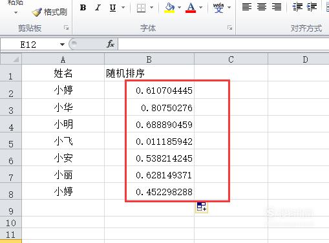This screenshot has width=329, height=243.
Task: Click the Select All corner button
Action: pyautogui.click(x=11, y=59)
